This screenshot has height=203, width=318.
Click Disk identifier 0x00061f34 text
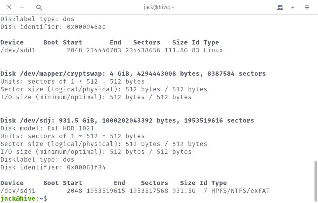[x=53, y=167]
